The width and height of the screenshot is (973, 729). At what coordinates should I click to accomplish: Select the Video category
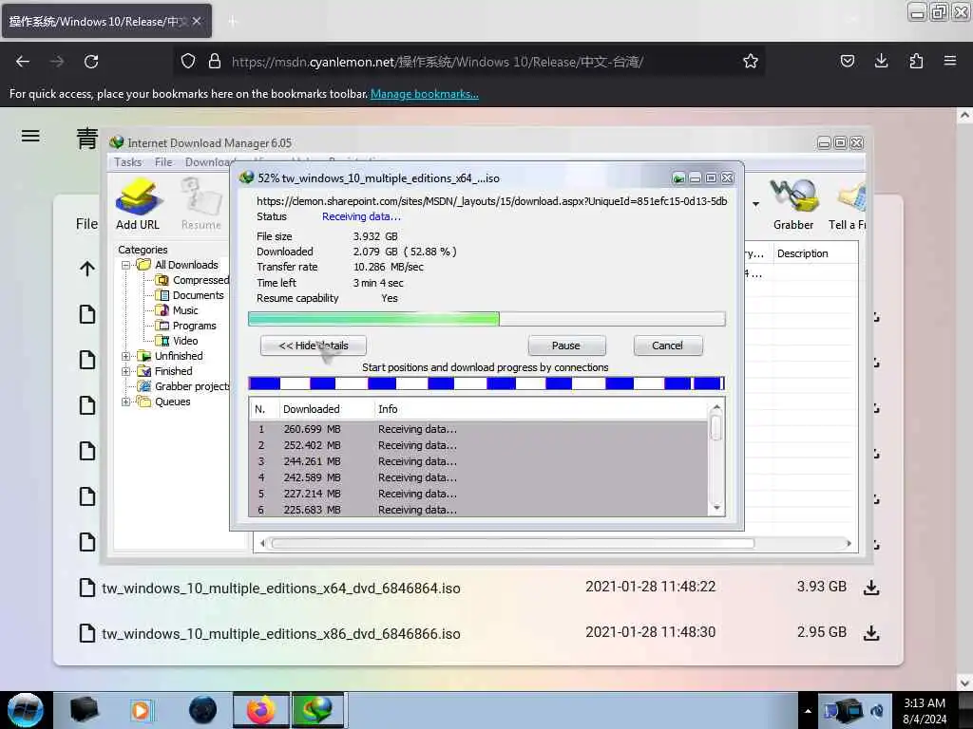pyautogui.click(x=185, y=341)
